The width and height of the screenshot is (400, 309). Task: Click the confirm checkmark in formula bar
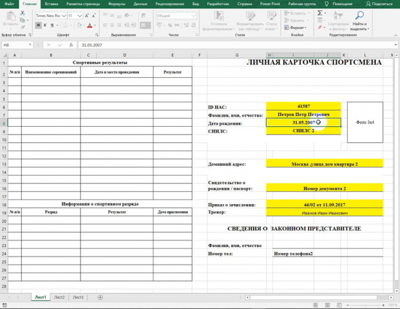pos(60,45)
